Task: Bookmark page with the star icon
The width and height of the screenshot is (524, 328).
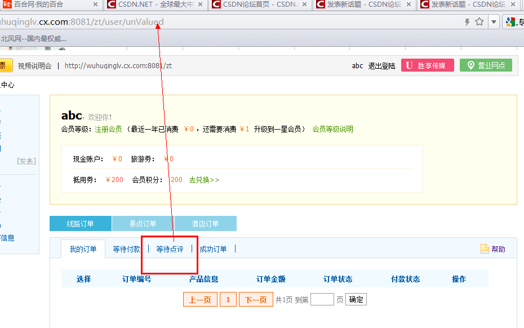Action: point(479,22)
